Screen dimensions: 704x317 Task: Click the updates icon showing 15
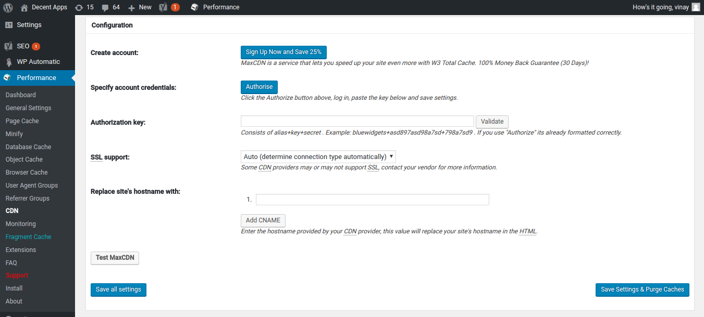[x=79, y=7]
